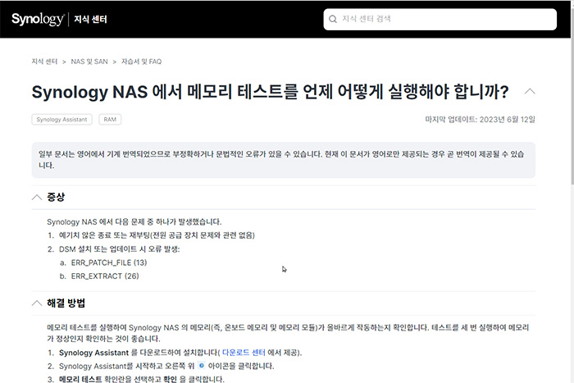Click the small blue icon in step 2
Image resolution: width=574 pixels, height=383 pixels.
click(x=201, y=366)
